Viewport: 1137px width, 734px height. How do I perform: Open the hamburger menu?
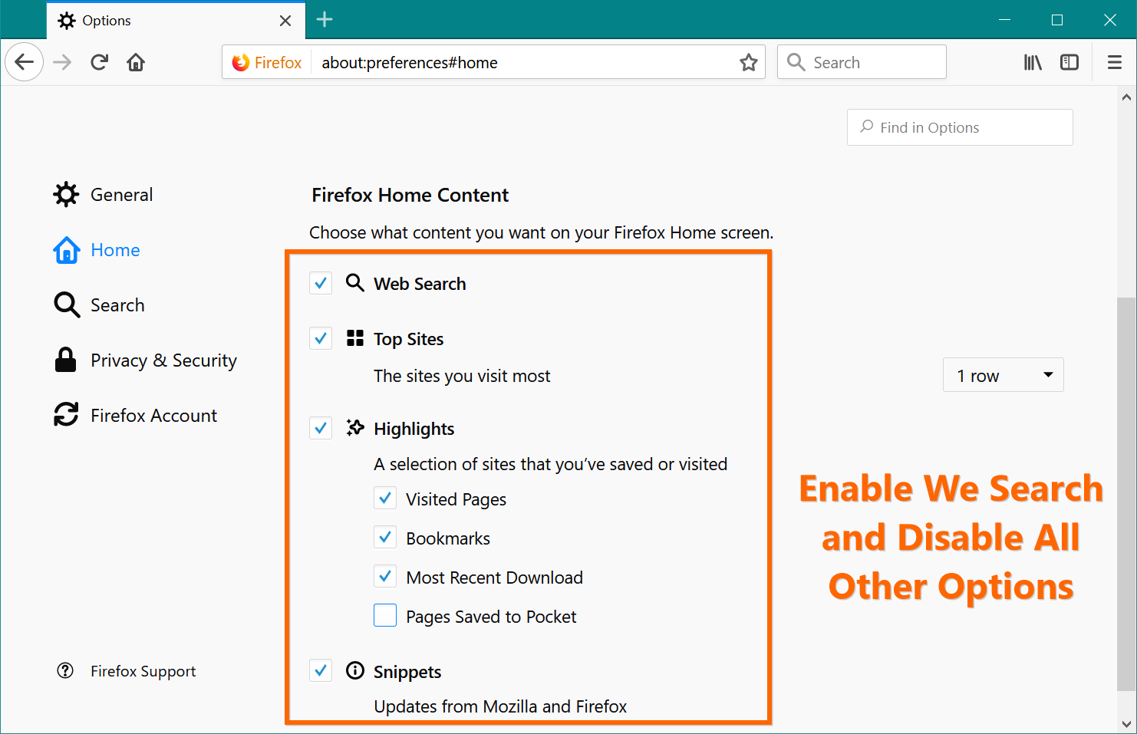pyautogui.click(x=1114, y=62)
